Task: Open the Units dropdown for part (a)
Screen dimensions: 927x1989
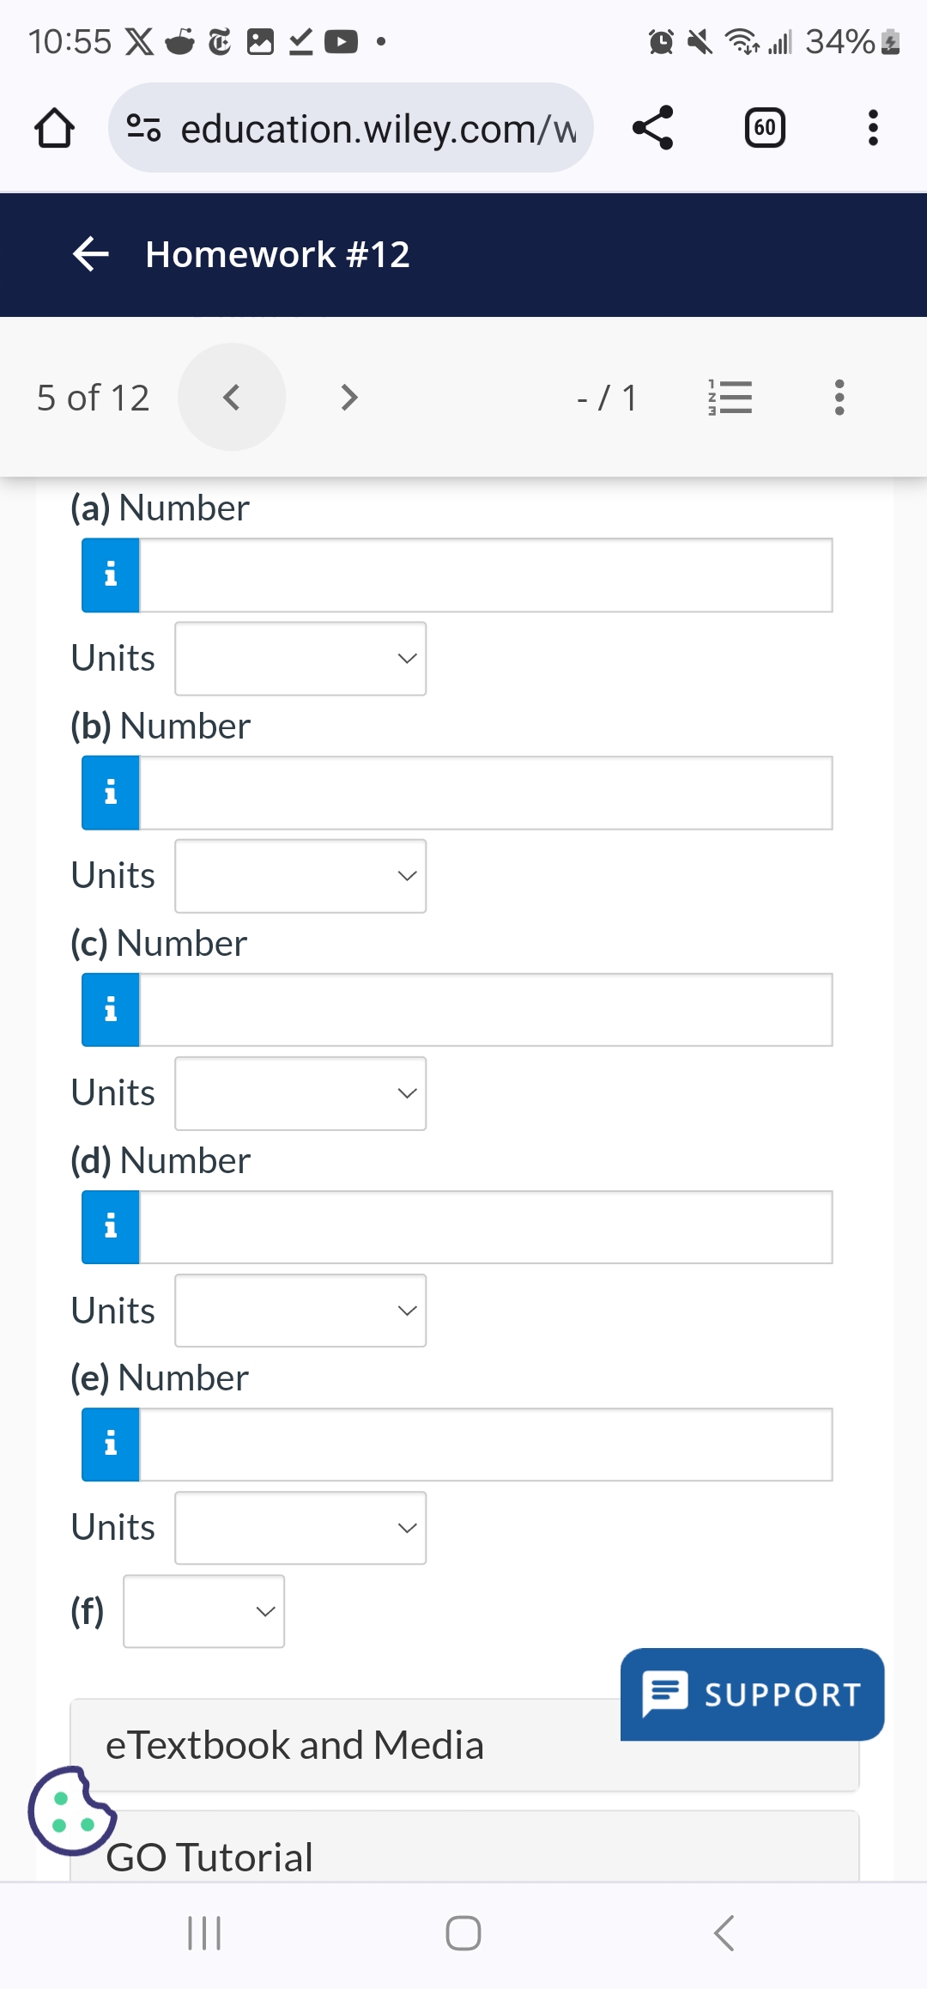Action: (x=300, y=659)
